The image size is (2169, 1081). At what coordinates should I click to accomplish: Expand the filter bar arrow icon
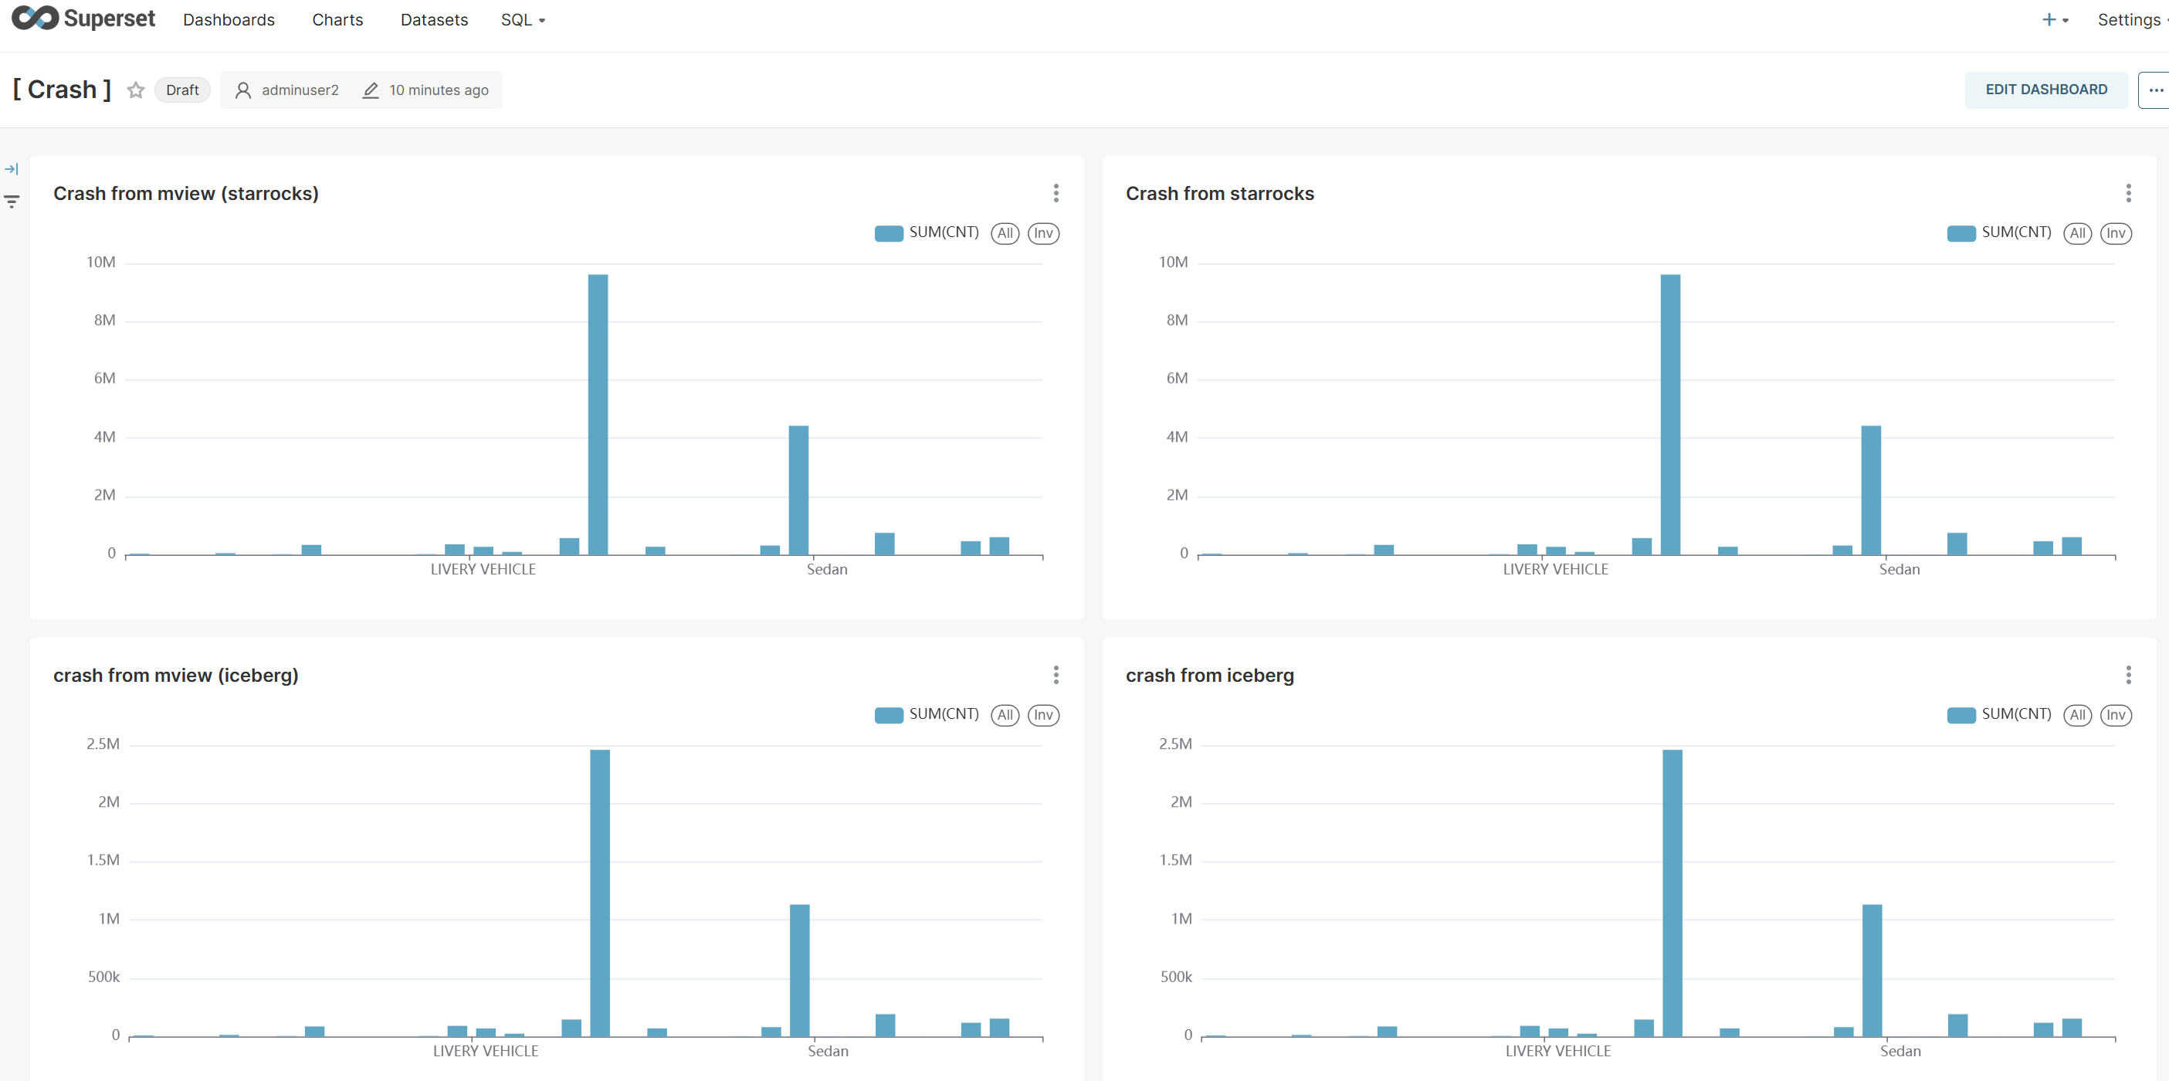11,169
